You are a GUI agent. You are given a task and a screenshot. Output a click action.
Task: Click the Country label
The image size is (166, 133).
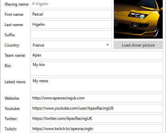pos(12,45)
